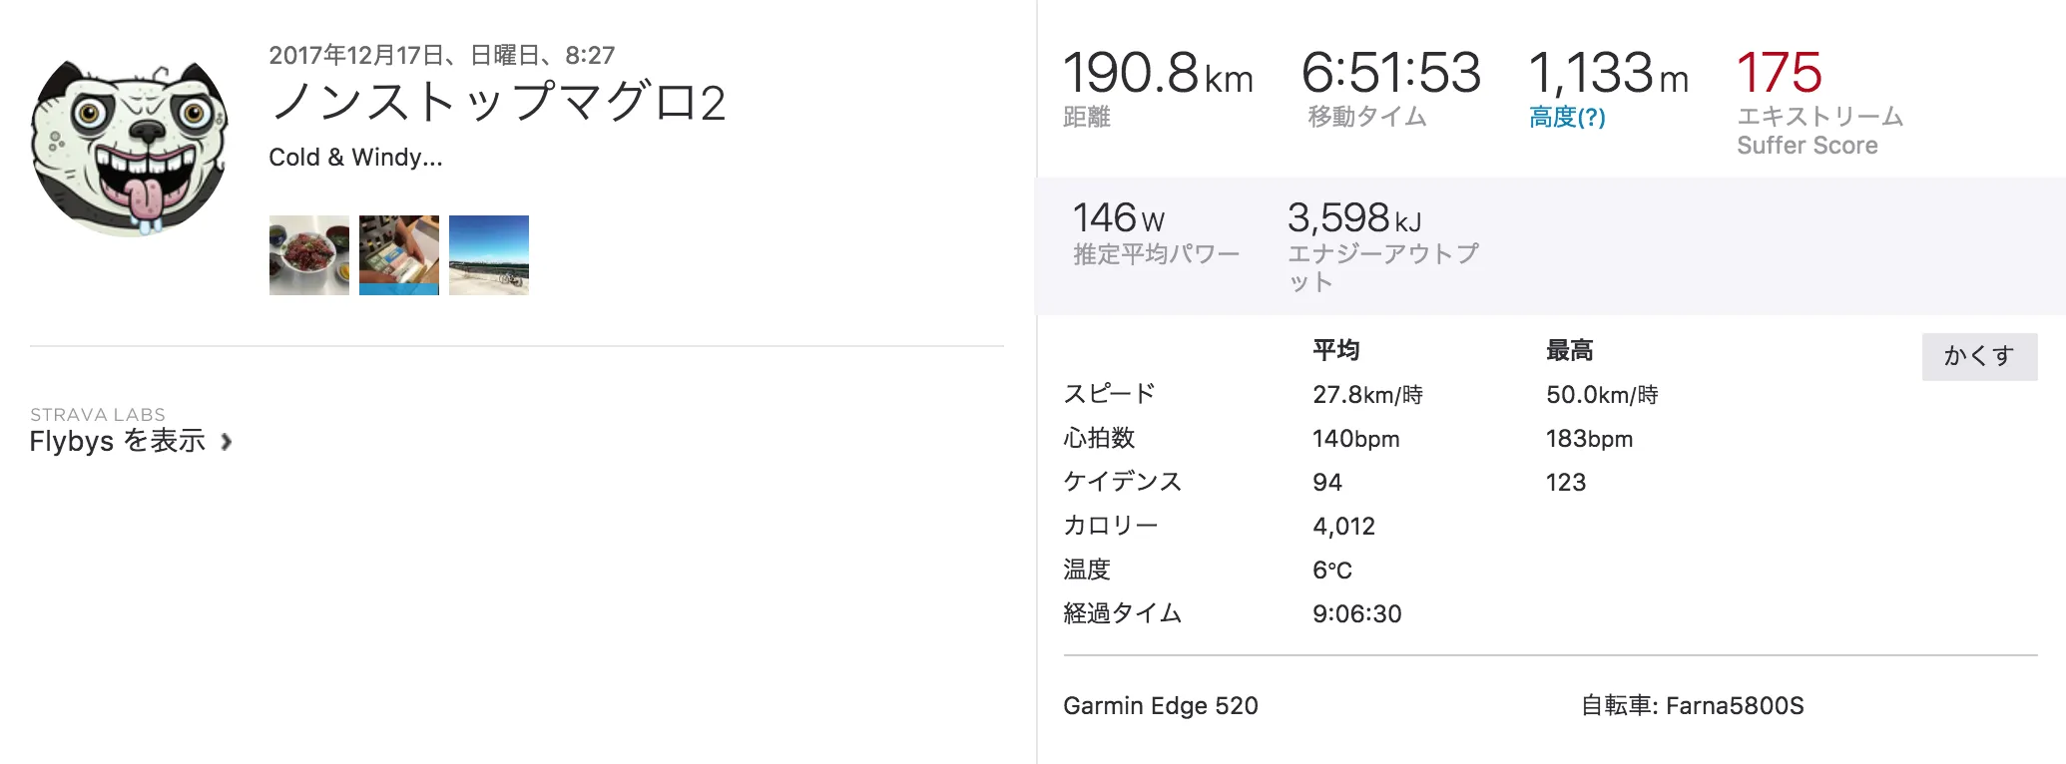Open the 高度(?) elevation explanation link
The width and height of the screenshot is (2066, 764).
pos(1568,119)
